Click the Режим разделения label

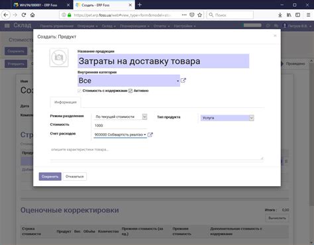(67, 116)
